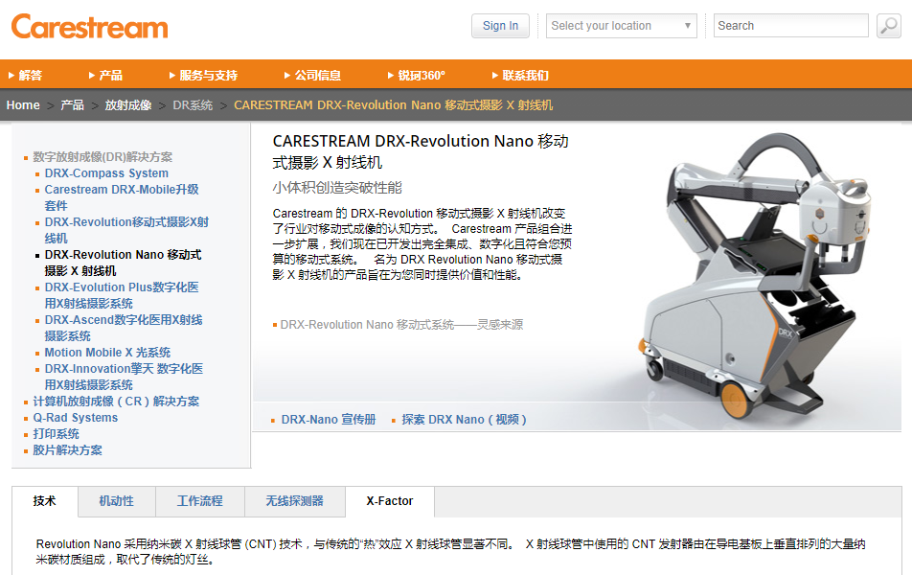Go to Home in the breadcrumb
912x575 pixels.
click(23, 105)
